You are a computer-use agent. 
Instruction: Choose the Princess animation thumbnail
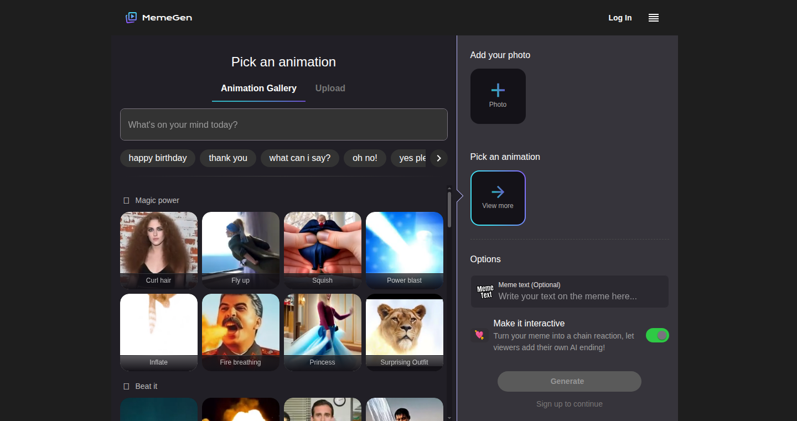click(323, 332)
